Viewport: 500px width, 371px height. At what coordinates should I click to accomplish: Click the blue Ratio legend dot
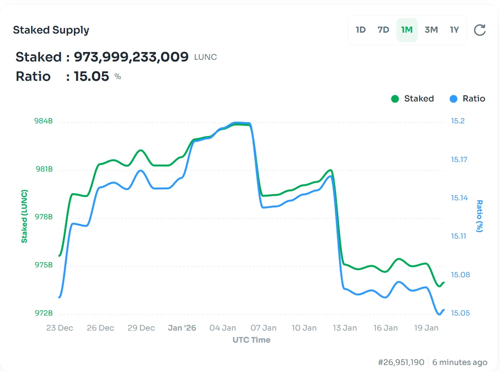(x=454, y=99)
